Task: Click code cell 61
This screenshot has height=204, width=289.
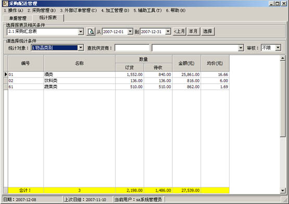Action: pos(26,87)
